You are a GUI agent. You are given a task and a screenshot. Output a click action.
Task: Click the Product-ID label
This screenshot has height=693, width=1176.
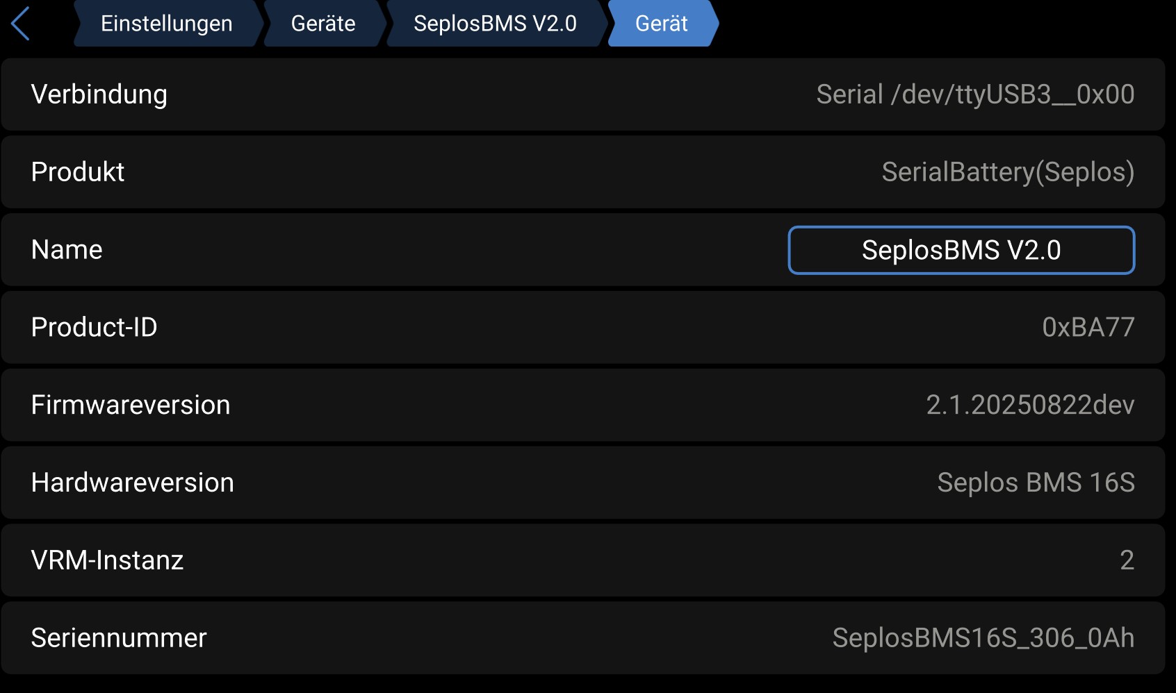pos(95,327)
